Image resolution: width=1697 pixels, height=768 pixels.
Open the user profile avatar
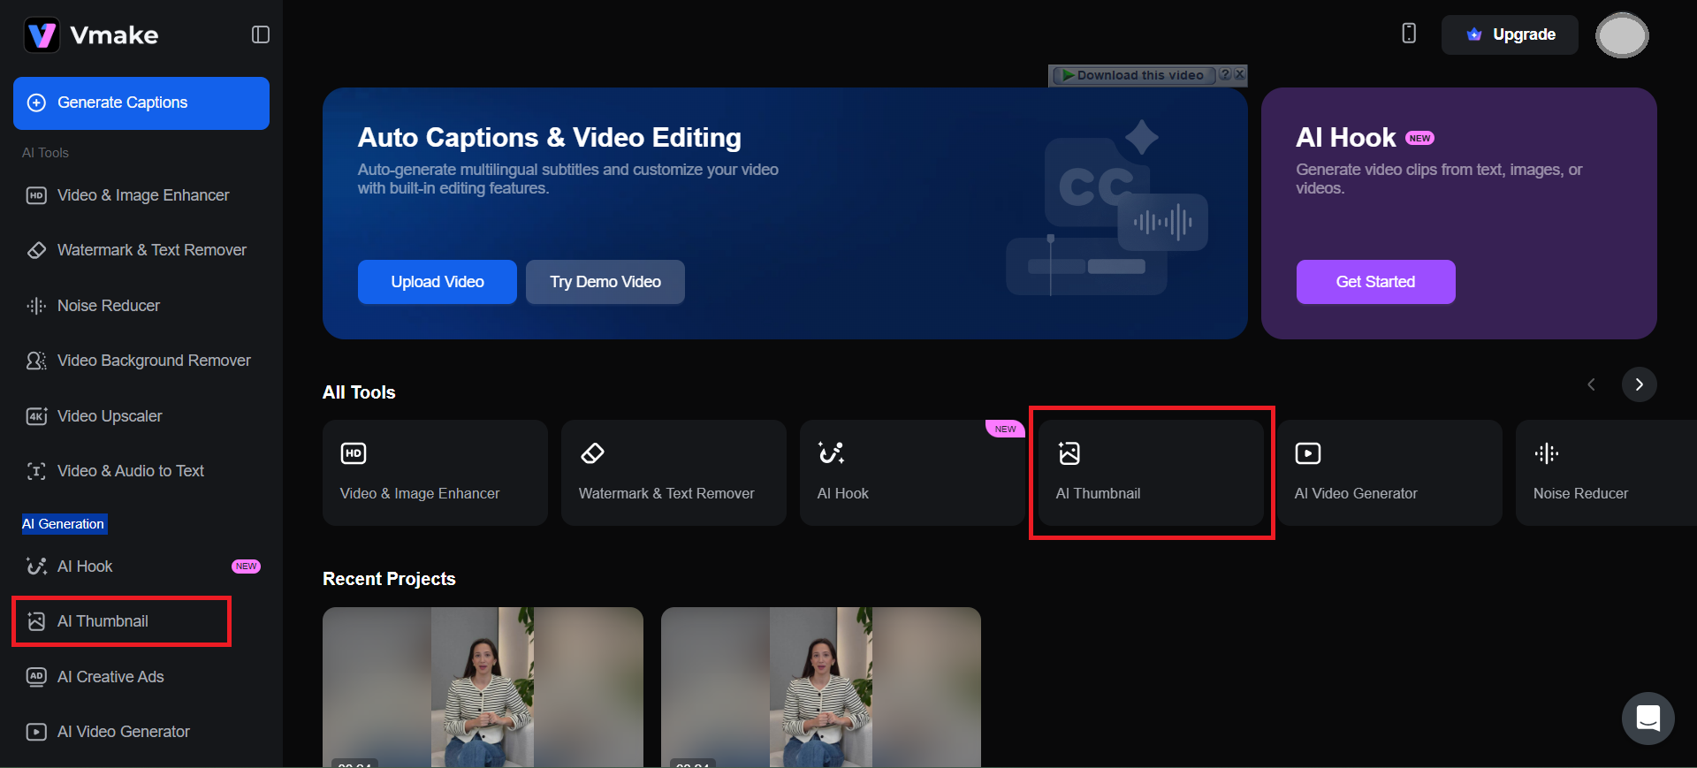(x=1621, y=35)
